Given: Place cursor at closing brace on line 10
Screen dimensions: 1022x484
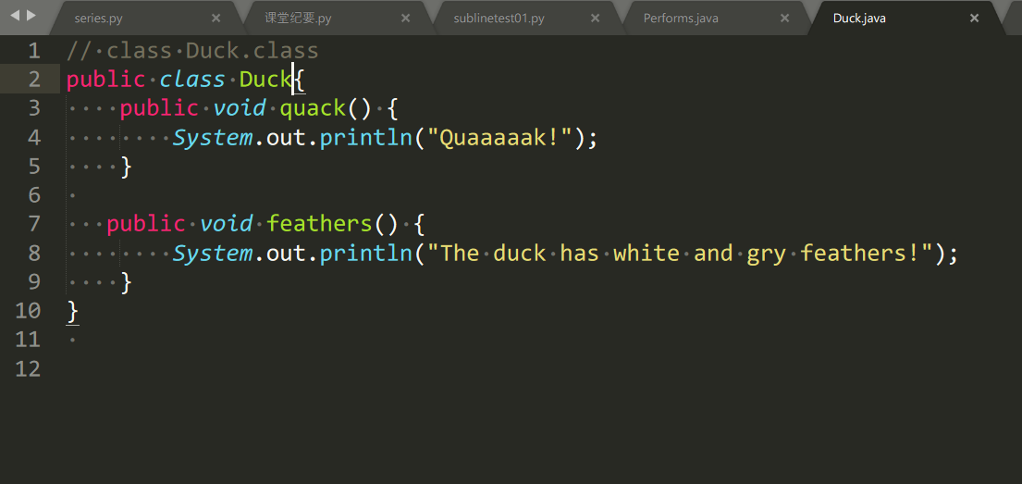Looking at the screenshot, I should click(72, 311).
